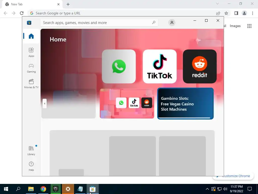Maximize the Microsoft Store window

point(206,20)
